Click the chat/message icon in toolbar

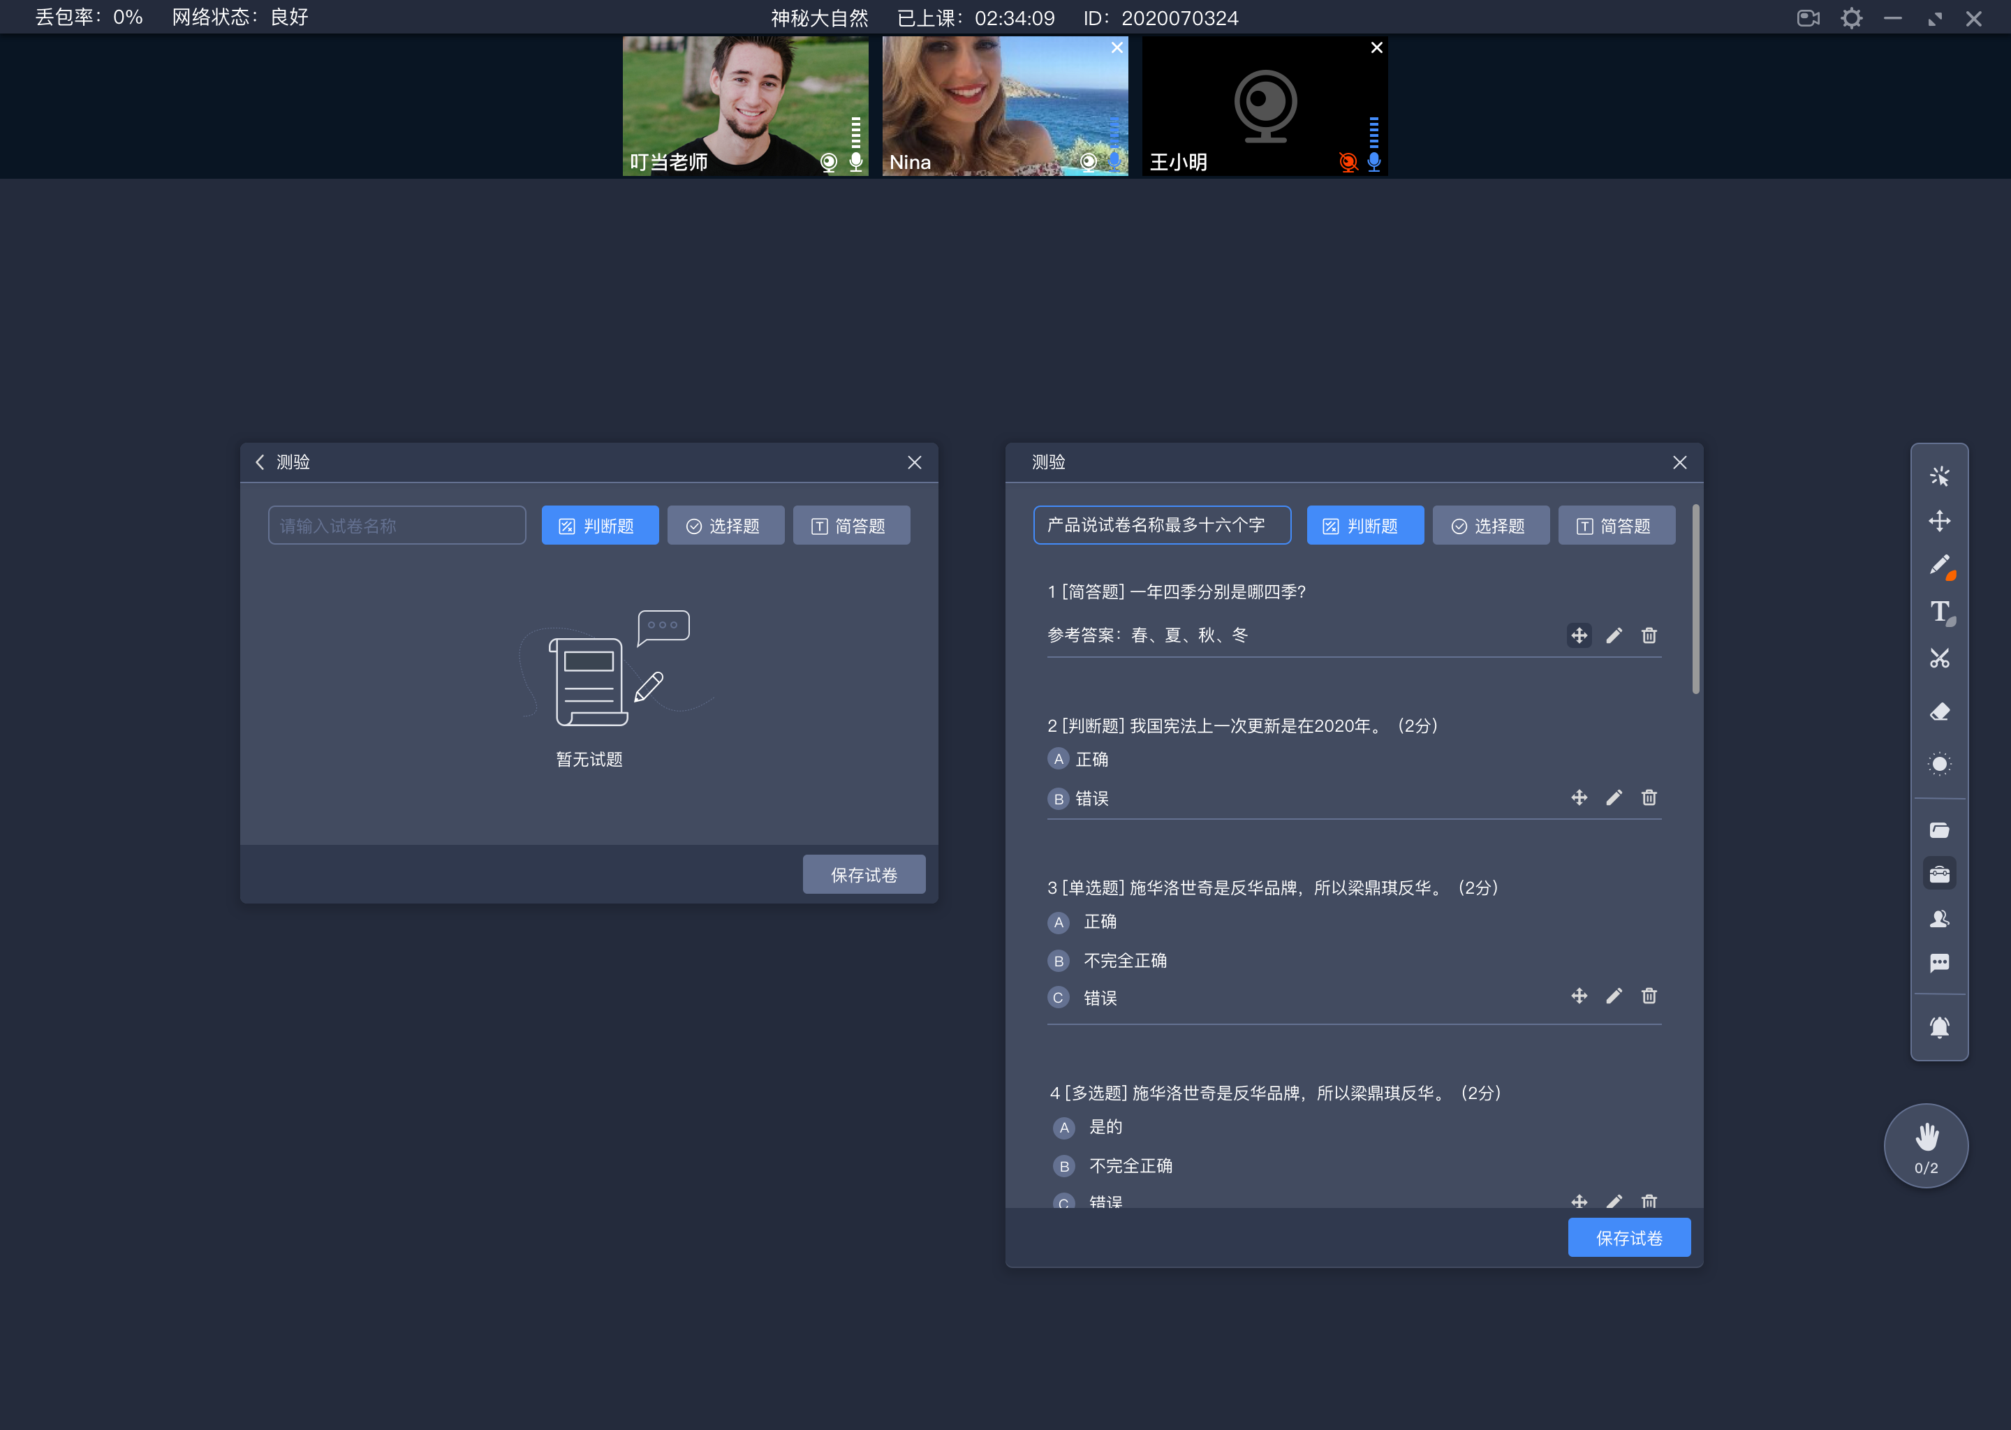[1941, 966]
